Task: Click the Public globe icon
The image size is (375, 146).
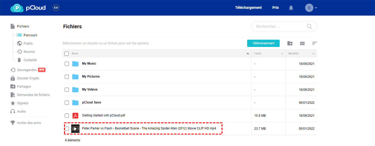Action: pos(19,43)
